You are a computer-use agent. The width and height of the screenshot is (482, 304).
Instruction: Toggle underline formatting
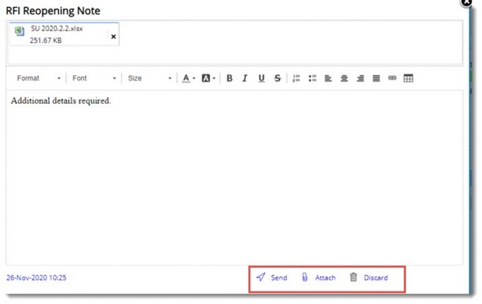[261, 78]
